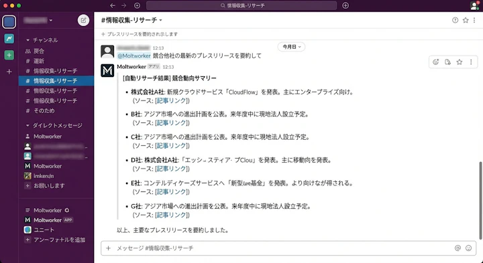Click the document share icon in message actions
This screenshot has width=483, height=263.
tap(447, 62)
